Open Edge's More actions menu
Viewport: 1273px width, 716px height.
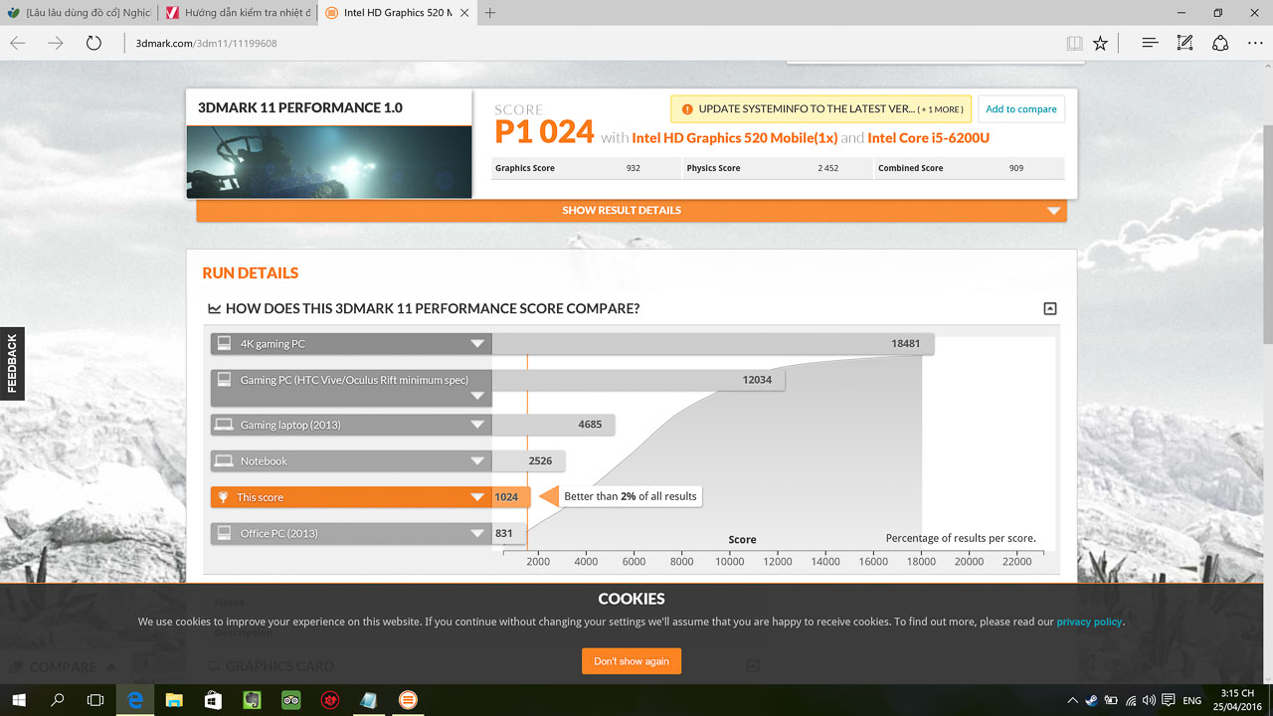[1254, 43]
